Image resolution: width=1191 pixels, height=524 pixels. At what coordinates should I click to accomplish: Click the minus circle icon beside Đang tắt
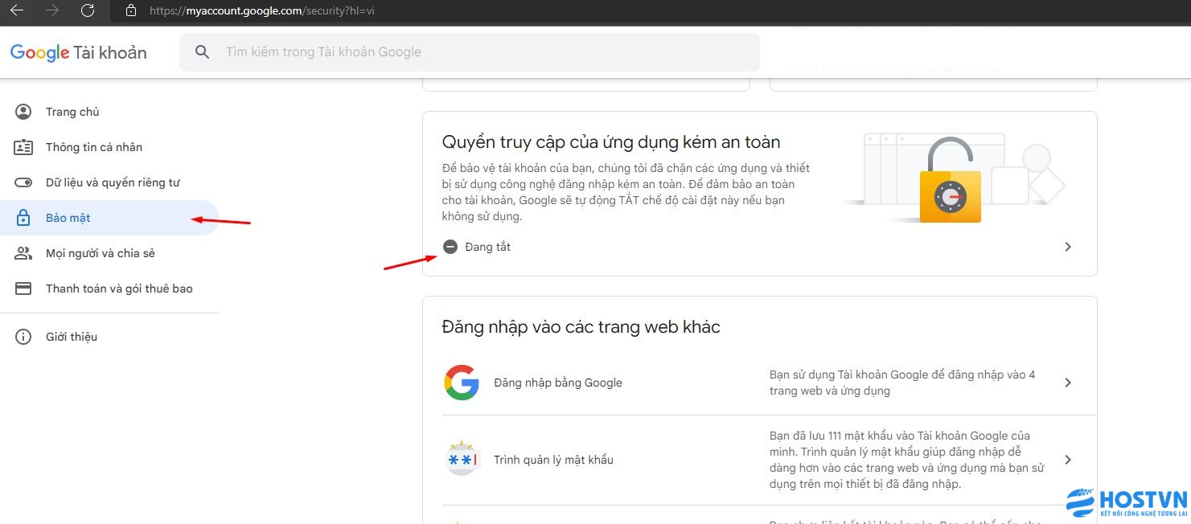pos(450,247)
